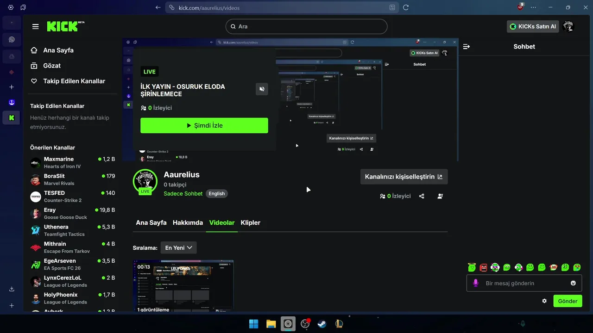
Task: Open the extension icon with badge 9
Action: click(520, 7)
